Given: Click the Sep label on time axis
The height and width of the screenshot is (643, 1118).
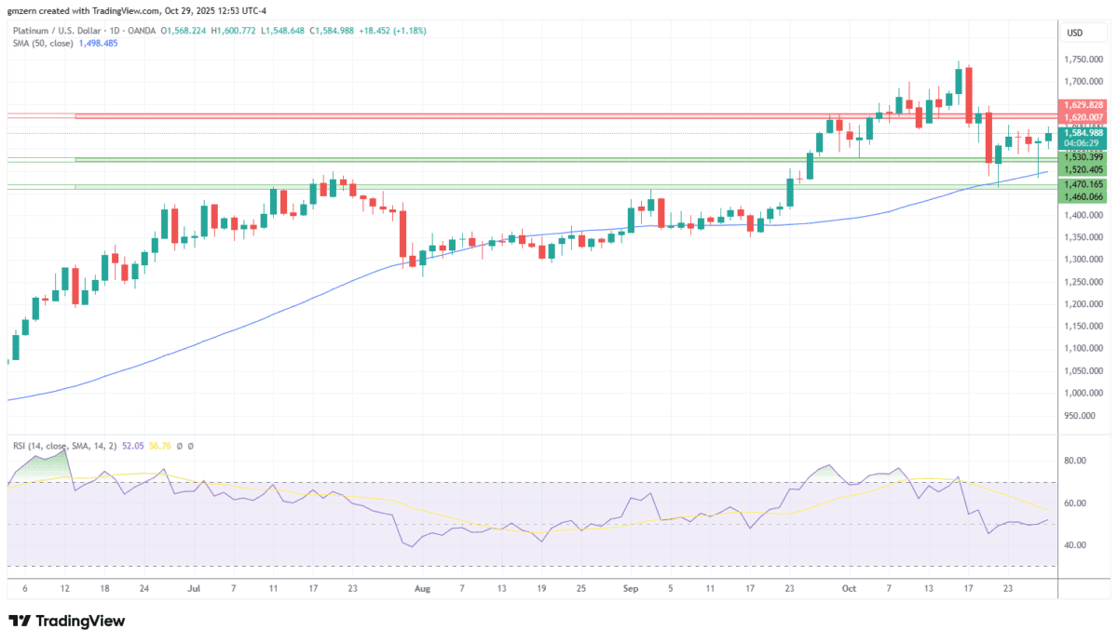Looking at the screenshot, I should (x=630, y=588).
